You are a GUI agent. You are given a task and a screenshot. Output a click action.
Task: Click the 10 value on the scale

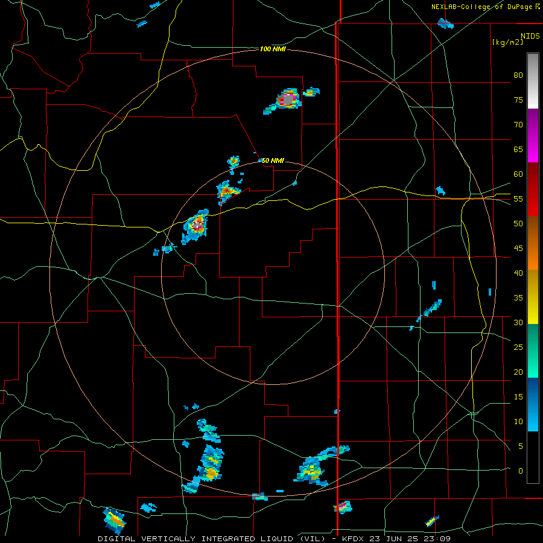coord(518,422)
